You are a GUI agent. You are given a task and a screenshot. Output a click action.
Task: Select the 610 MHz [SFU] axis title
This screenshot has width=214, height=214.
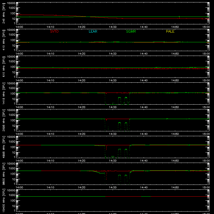pos(3,67)
